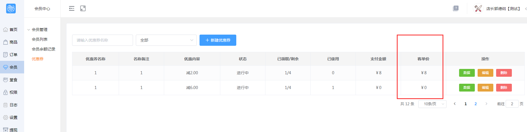527x132 pixels.
Task: Collapse the sidebar menu toggle icon
Action: coord(72,8)
